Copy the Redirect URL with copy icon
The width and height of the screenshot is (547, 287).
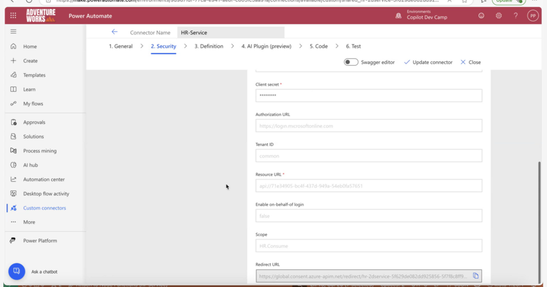click(x=475, y=276)
